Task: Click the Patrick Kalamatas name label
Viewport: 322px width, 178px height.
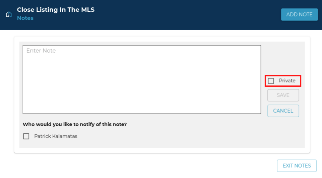Action: pos(56,136)
